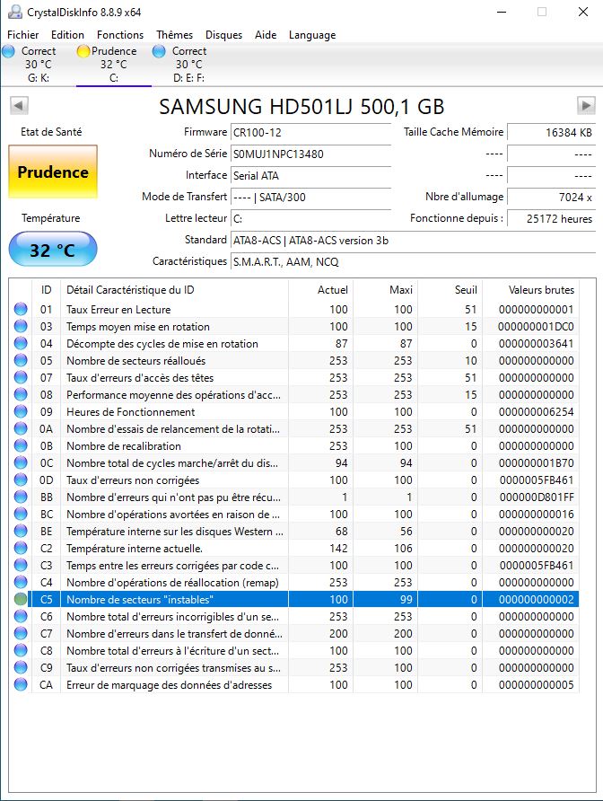603x801 pixels.
Task: Click status orb for attribute 01
Action: coord(21,309)
